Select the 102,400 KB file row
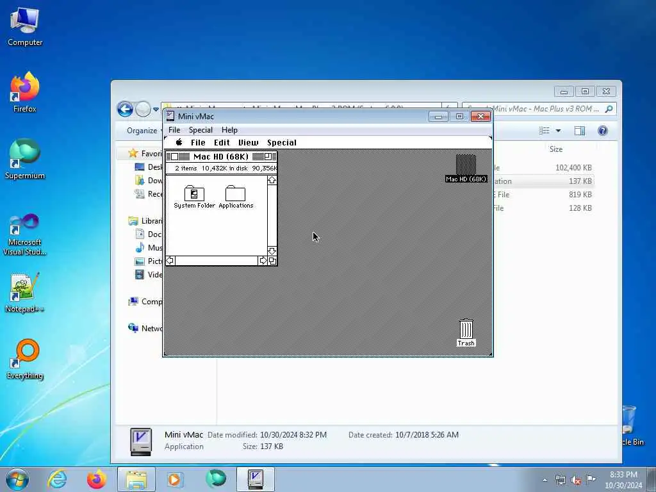 click(x=543, y=168)
